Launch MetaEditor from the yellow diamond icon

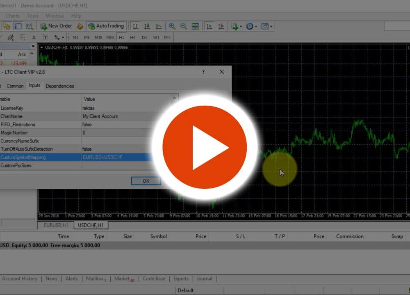click(x=80, y=26)
